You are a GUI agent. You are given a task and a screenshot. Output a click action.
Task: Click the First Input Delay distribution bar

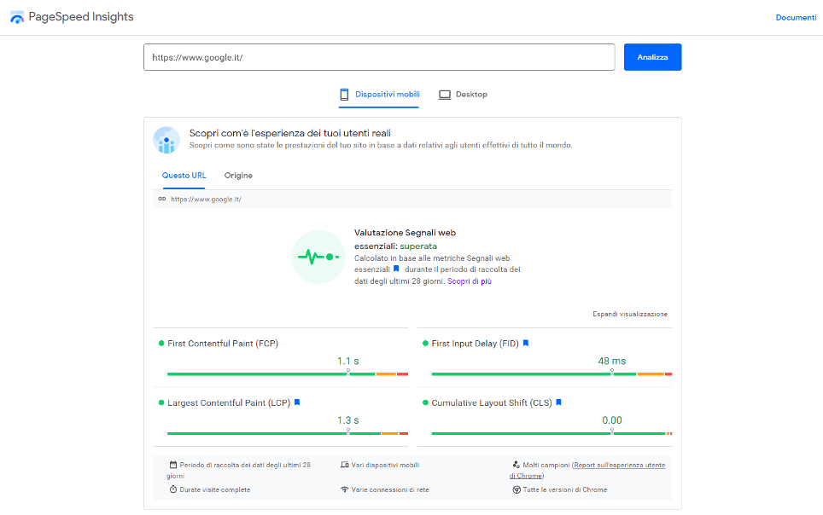tap(552, 374)
